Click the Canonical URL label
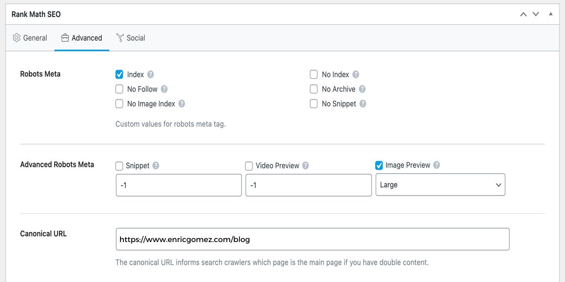Image resolution: width=565 pixels, height=282 pixels. click(43, 233)
